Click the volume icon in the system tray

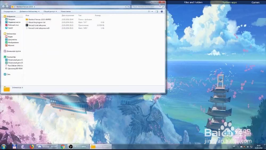click(248, 147)
